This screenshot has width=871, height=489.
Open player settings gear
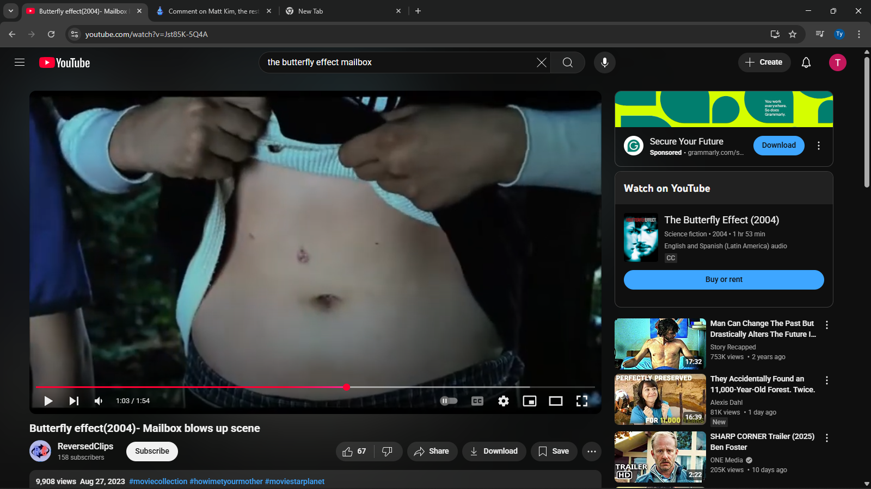(504, 401)
